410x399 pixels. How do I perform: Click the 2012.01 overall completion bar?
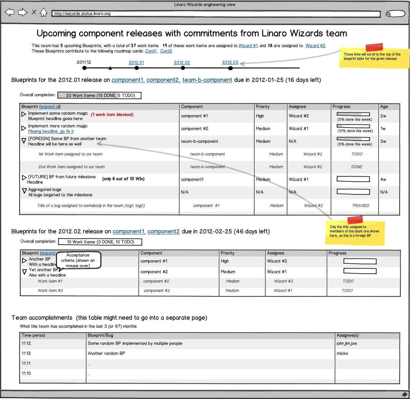click(99, 95)
